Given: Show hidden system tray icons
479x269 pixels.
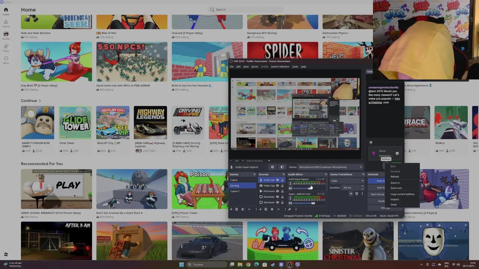Looking at the screenshot, I should tap(422, 265).
